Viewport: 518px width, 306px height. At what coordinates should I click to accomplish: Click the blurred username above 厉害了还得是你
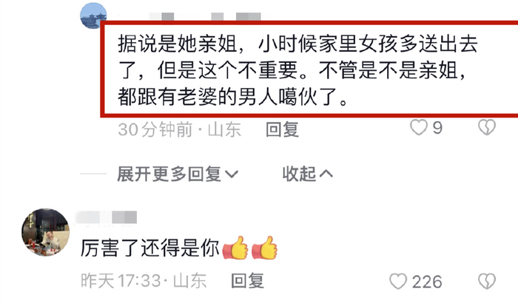(x=106, y=217)
